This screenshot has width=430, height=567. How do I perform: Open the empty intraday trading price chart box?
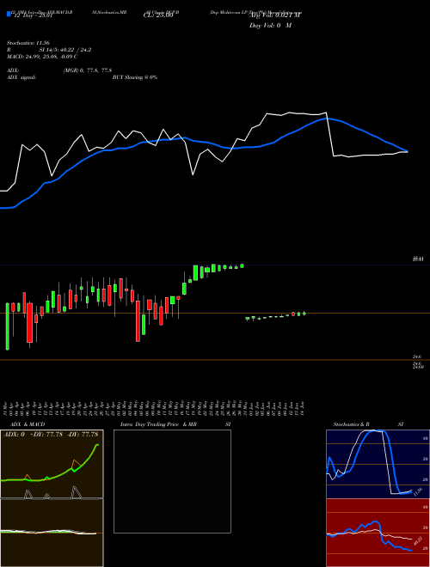[x=172, y=481]
